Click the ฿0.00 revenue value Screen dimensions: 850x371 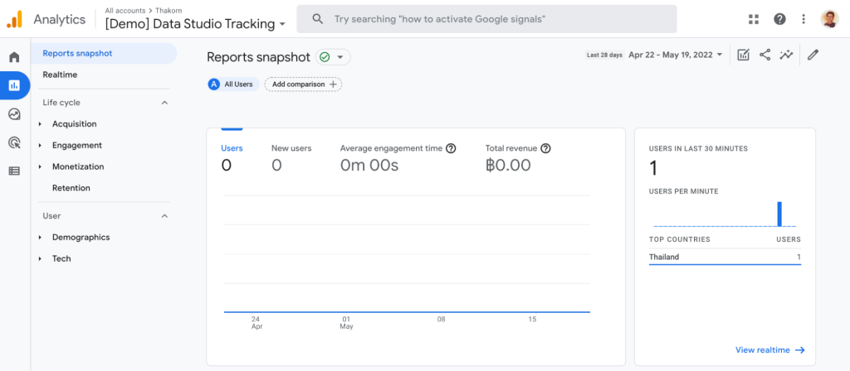[x=508, y=166]
